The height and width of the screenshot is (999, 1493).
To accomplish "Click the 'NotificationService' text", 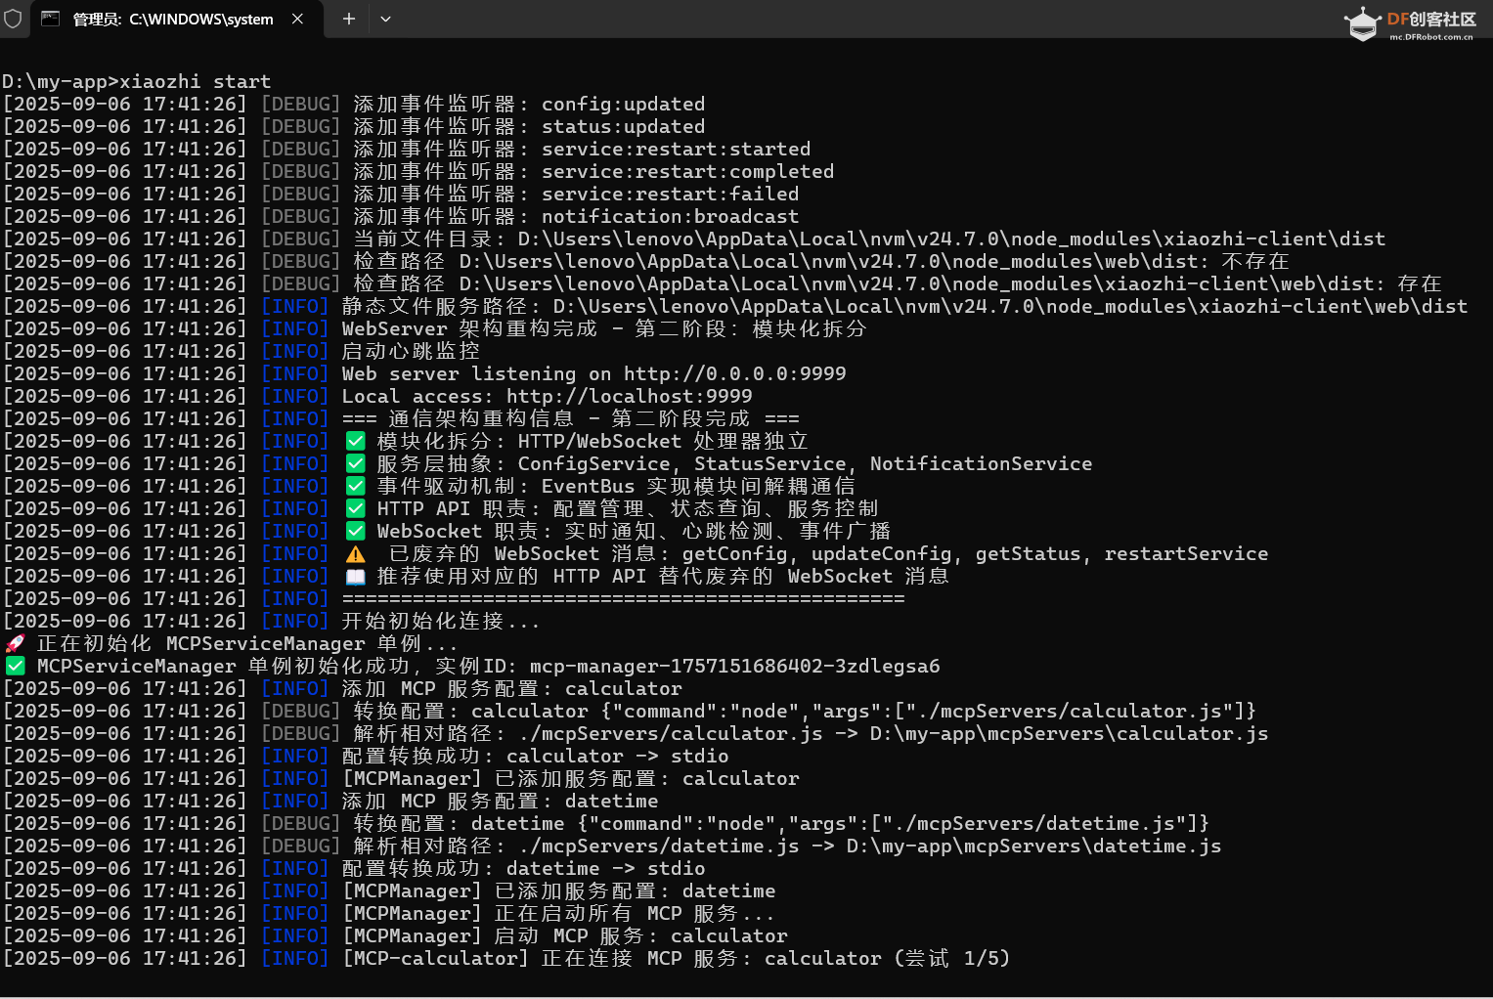I will click(981, 463).
